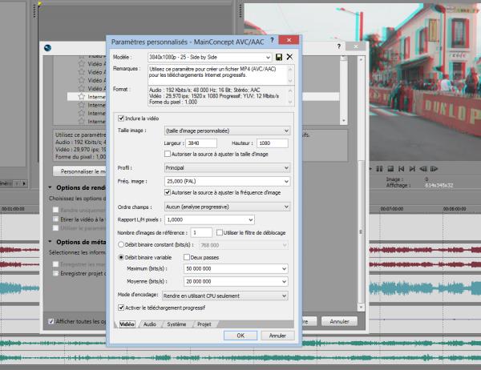Click the Largeur width input field
Image resolution: width=481 pixels, height=370 pixels.
point(202,143)
